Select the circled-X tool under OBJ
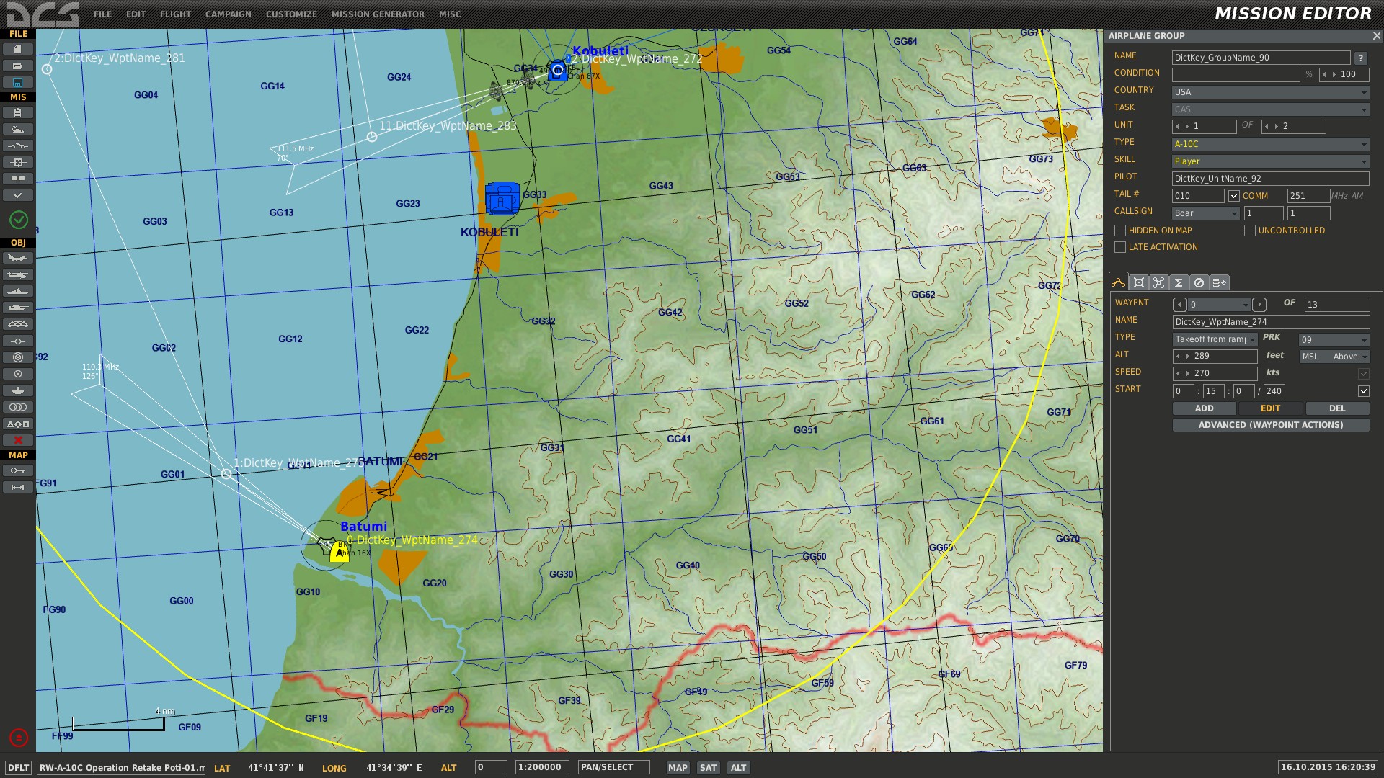1384x778 pixels. coord(18,374)
